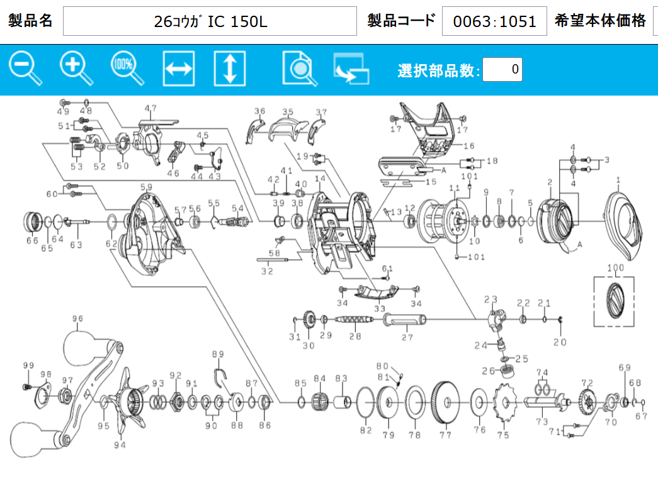The height and width of the screenshot is (481, 658).
Task: Select the star drag labeled part 94
Action: click(x=128, y=402)
